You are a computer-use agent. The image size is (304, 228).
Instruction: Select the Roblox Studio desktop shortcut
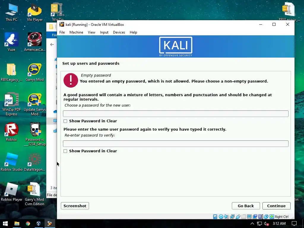coord(12,162)
